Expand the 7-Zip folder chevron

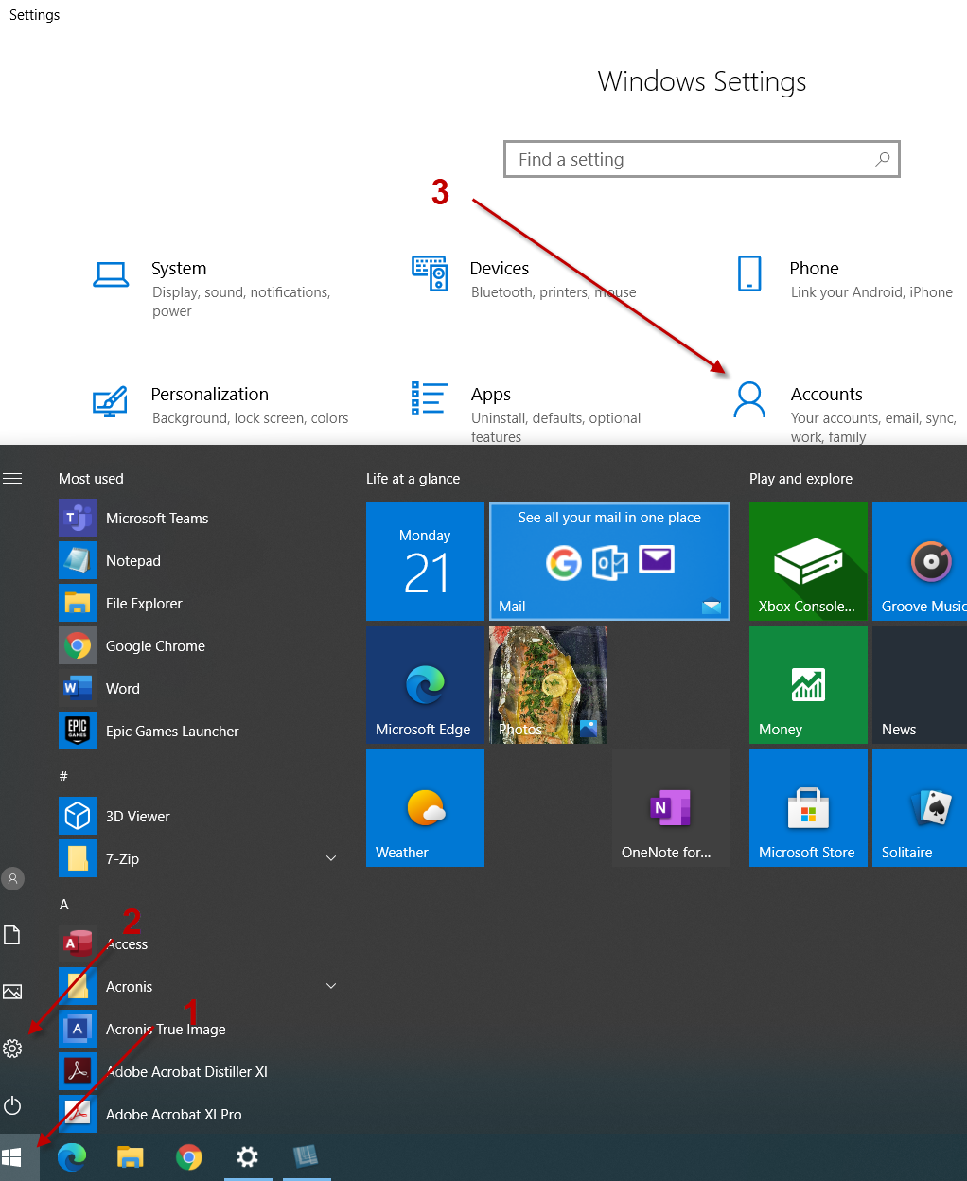pos(331,858)
